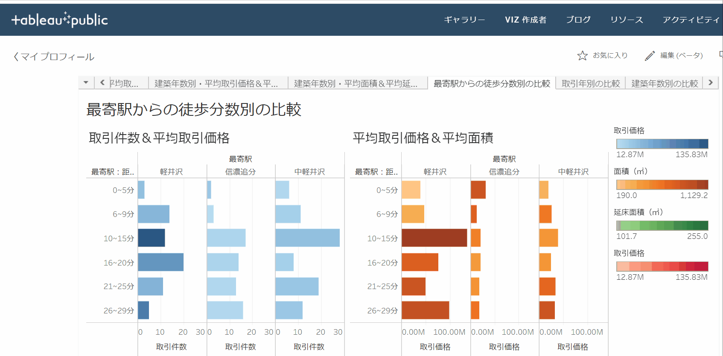Switch to 建築年数別の比較 tab
This screenshot has width=723, height=356.
click(x=665, y=83)
